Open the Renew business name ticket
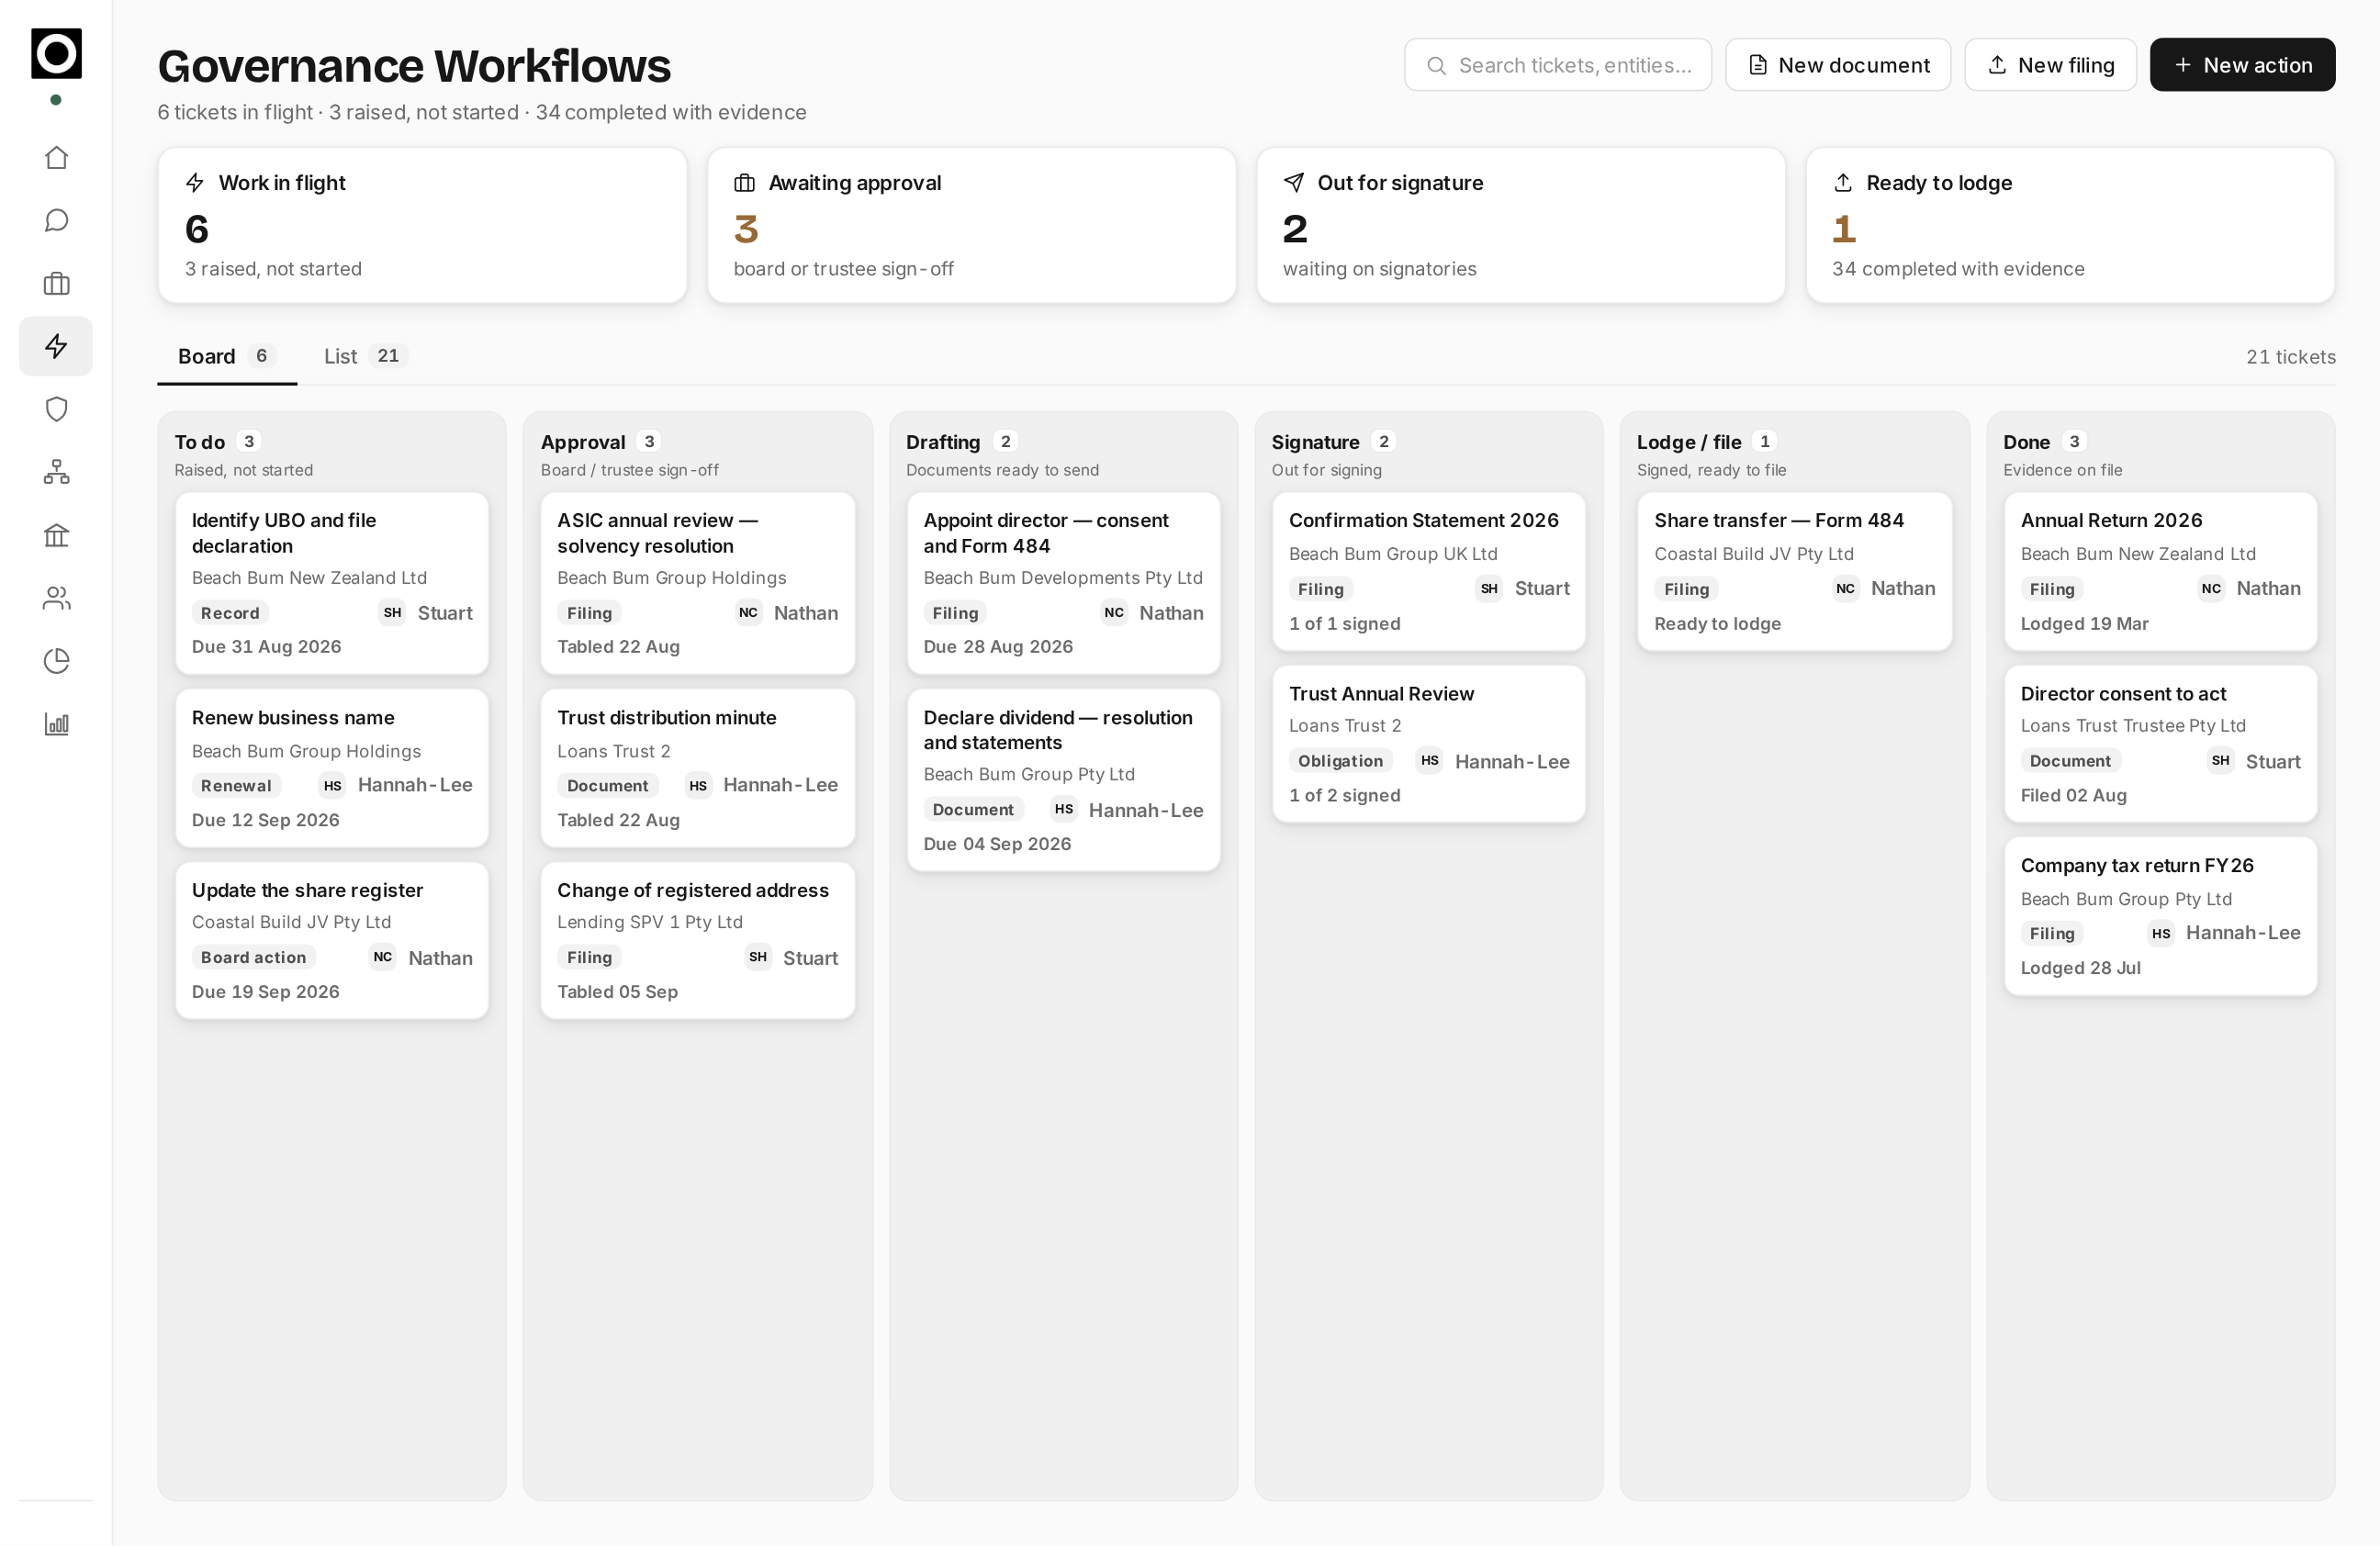 tap(332, 768)
